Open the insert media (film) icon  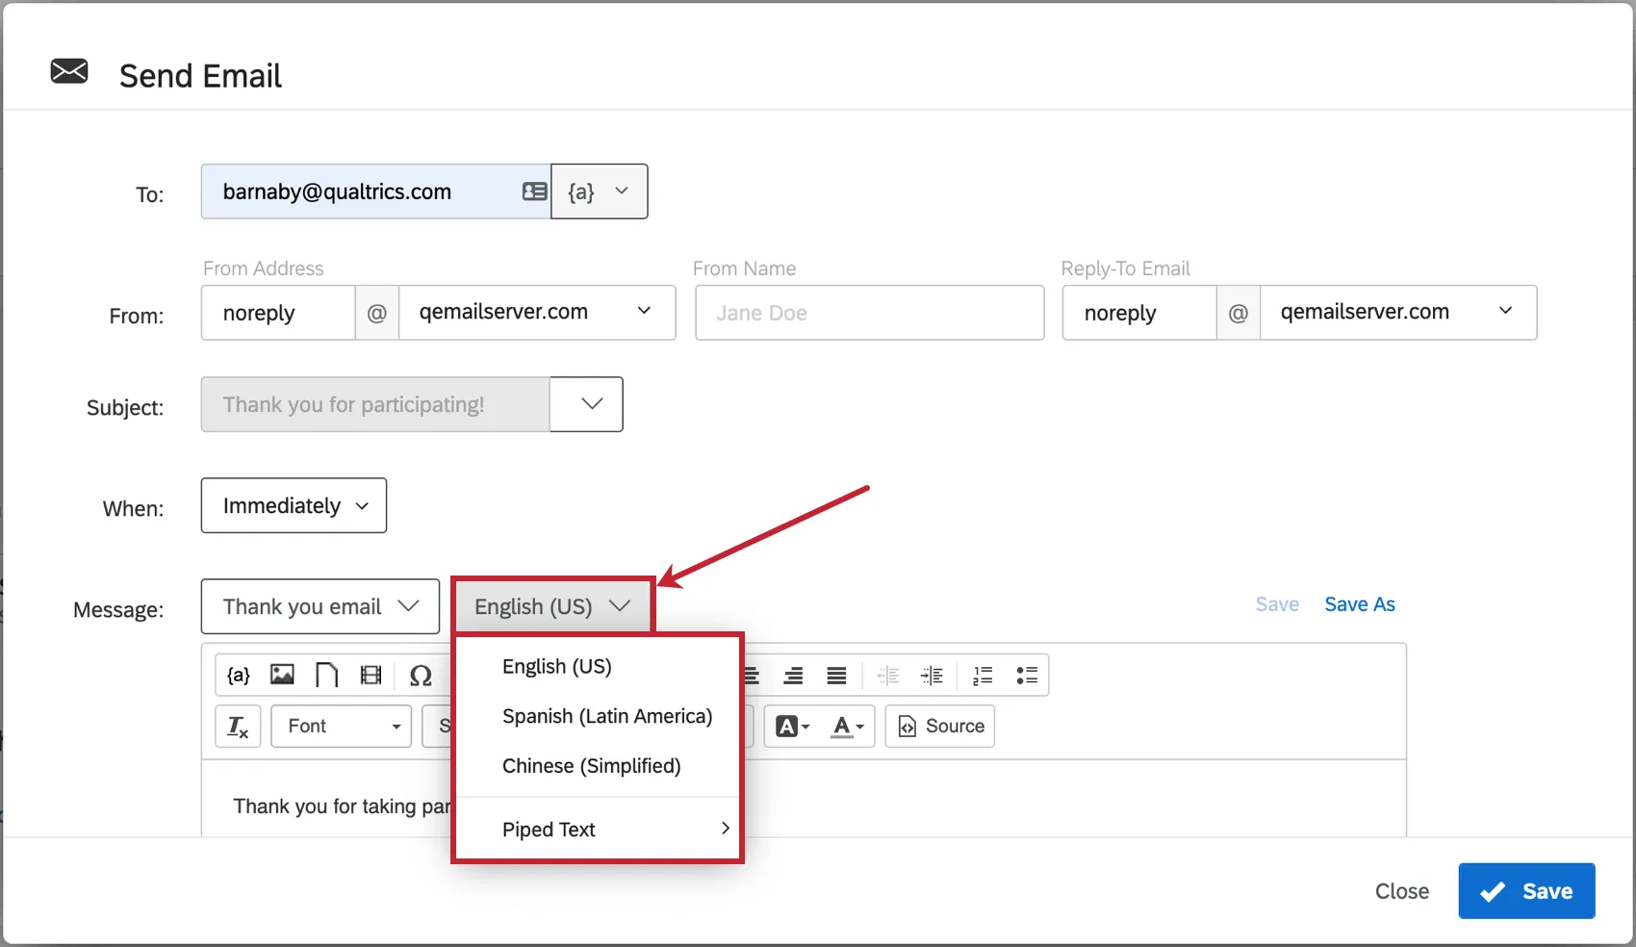(371, 675)
